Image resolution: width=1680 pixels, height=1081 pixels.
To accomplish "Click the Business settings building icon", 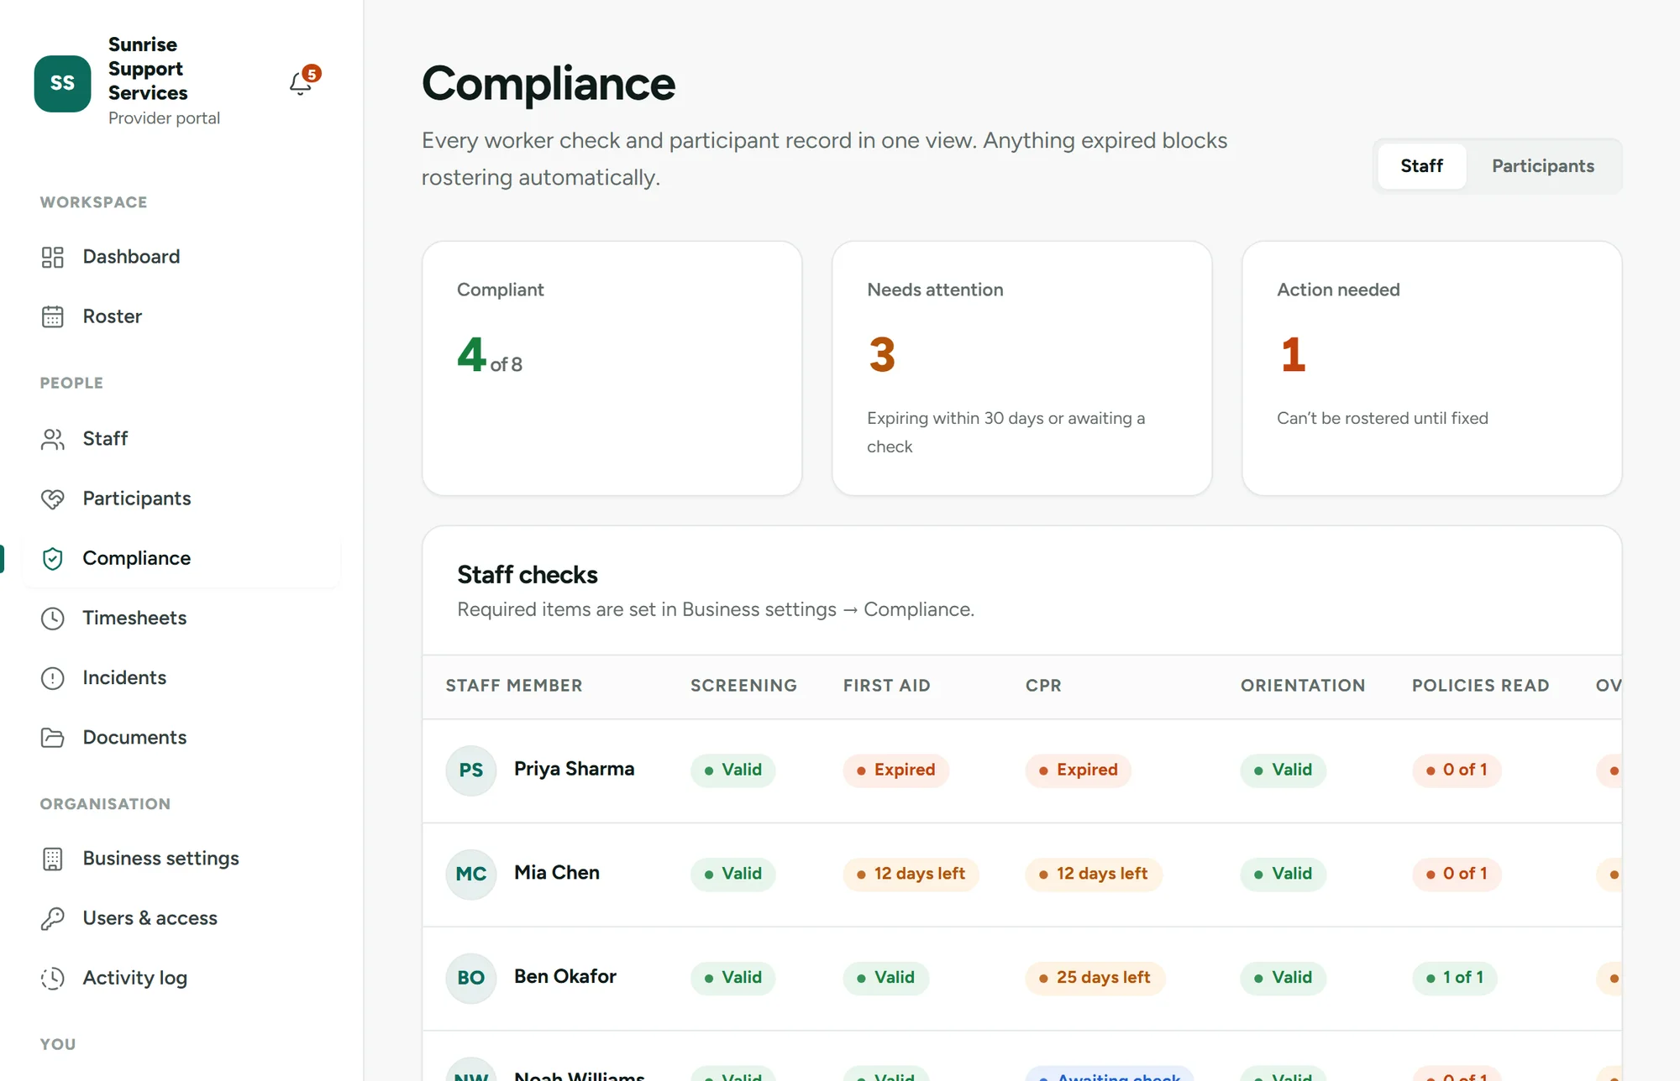I will (x=53, y=859).
